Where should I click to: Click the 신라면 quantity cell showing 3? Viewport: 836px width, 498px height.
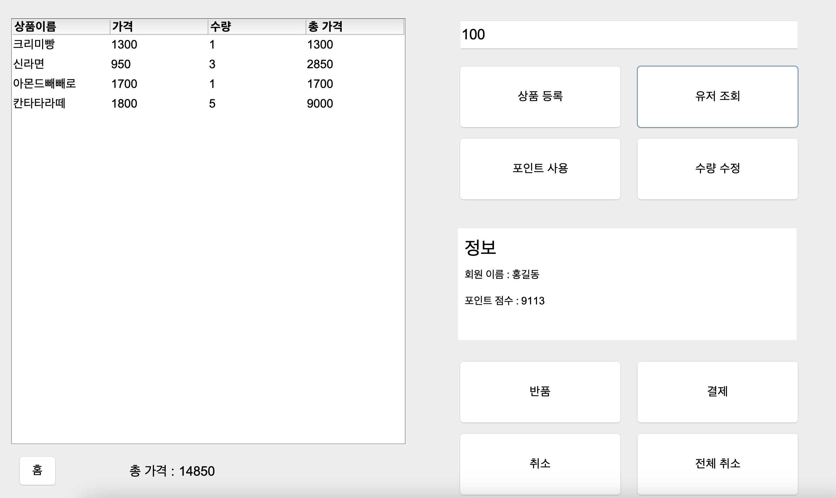click(x=212, y=64)
